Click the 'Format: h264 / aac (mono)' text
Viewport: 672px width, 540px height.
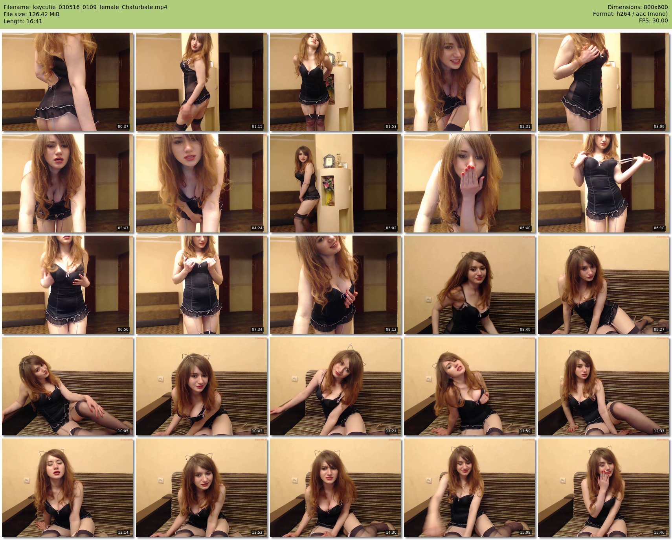(630, 14)
